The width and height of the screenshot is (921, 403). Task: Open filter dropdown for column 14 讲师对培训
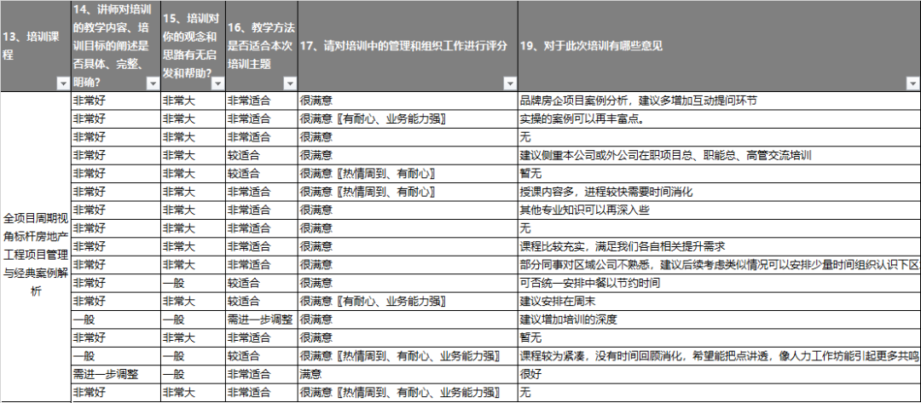(x=153, y=85)
